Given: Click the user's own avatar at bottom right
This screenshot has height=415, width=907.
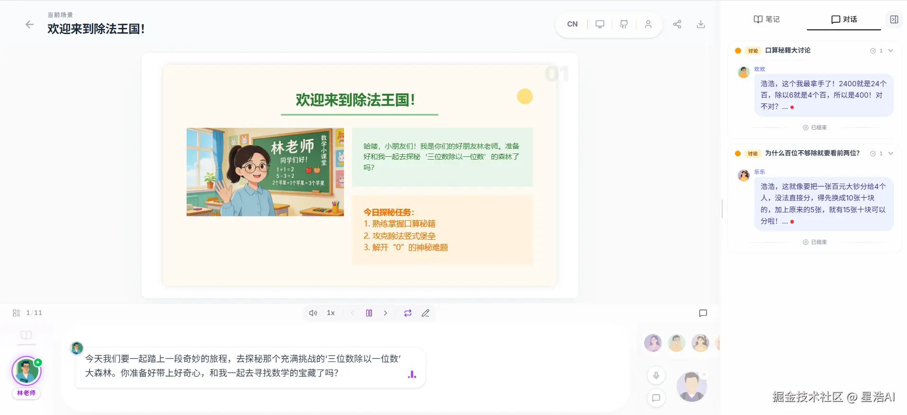Looking at the screenshot, I should click(692, 387).
